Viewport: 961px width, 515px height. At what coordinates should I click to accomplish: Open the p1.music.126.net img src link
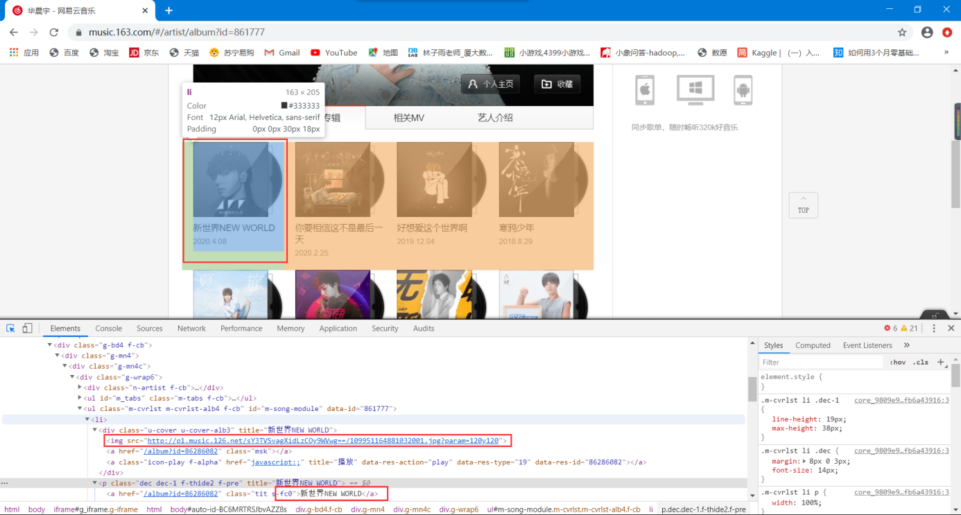tap(322, 441)
